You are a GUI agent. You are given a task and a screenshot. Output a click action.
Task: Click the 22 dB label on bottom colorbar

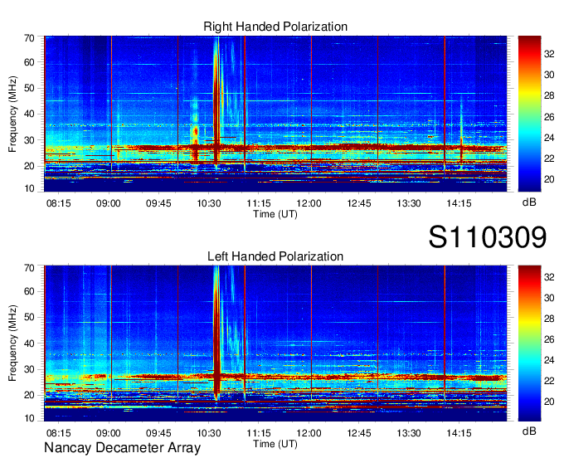(x=549, y=381)
